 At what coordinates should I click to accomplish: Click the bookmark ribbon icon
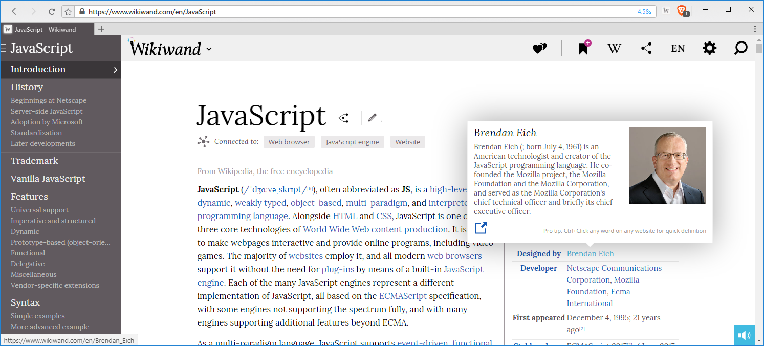(x=583, y=48)
